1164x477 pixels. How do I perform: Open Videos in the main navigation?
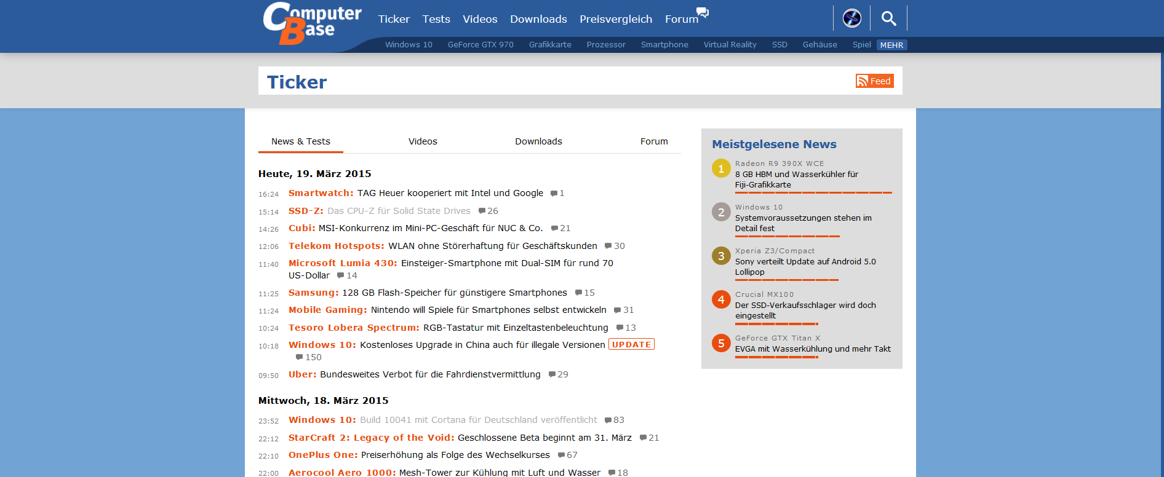pos(480,19)
